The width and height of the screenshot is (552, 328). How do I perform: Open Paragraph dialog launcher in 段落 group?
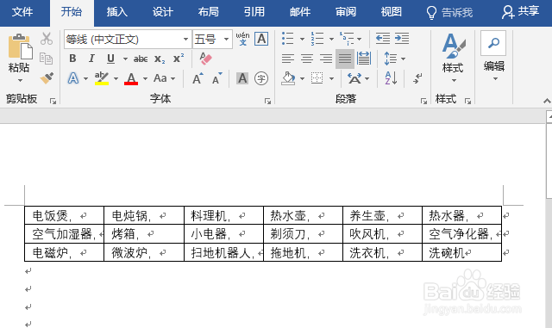point(423,102)
